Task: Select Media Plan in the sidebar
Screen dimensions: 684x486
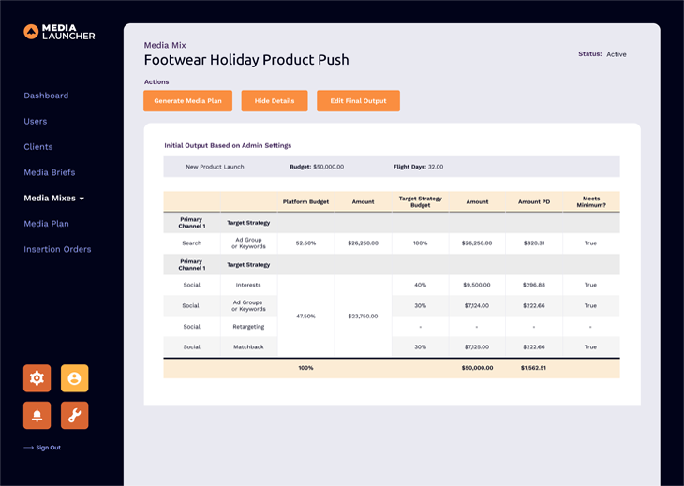Action: pyautogui.click(x=47, y=224)
